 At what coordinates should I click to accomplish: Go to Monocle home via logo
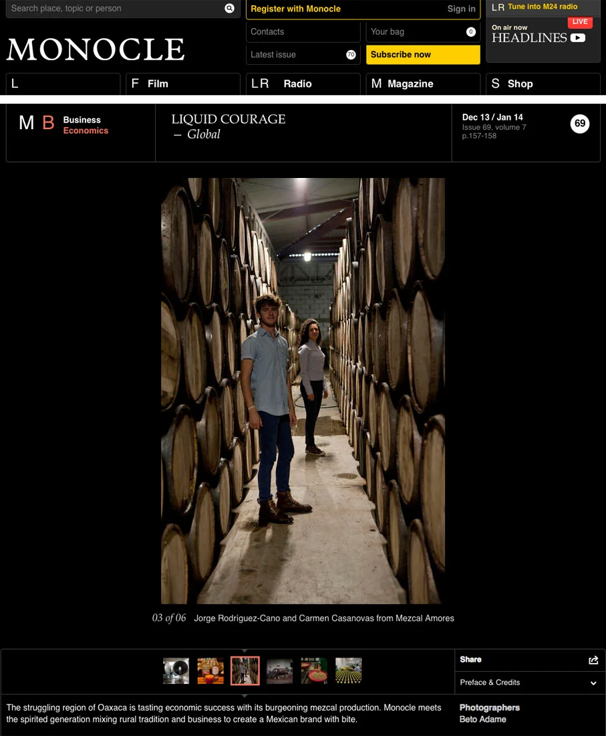click(96, 50)
